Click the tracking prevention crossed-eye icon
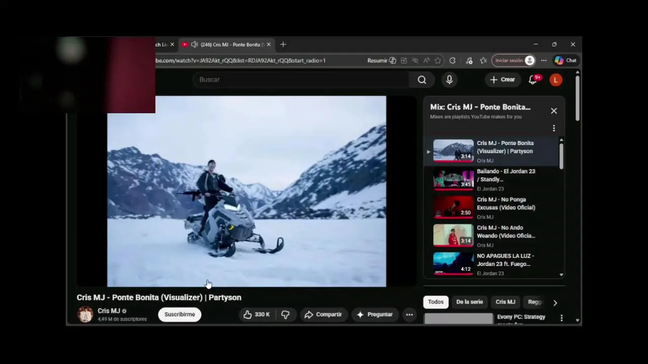 coord(415,60)
